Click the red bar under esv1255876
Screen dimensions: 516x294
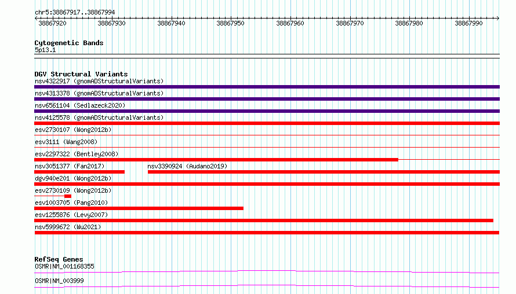pyautogui.click(x=264, y=220)
